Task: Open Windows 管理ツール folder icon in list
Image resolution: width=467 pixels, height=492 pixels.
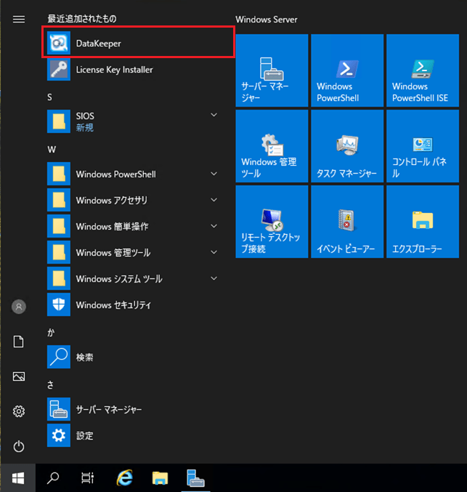Action: [59, 252]
